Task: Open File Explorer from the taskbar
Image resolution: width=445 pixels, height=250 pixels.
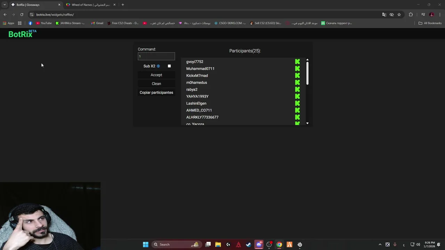Action: pos(218,244)
